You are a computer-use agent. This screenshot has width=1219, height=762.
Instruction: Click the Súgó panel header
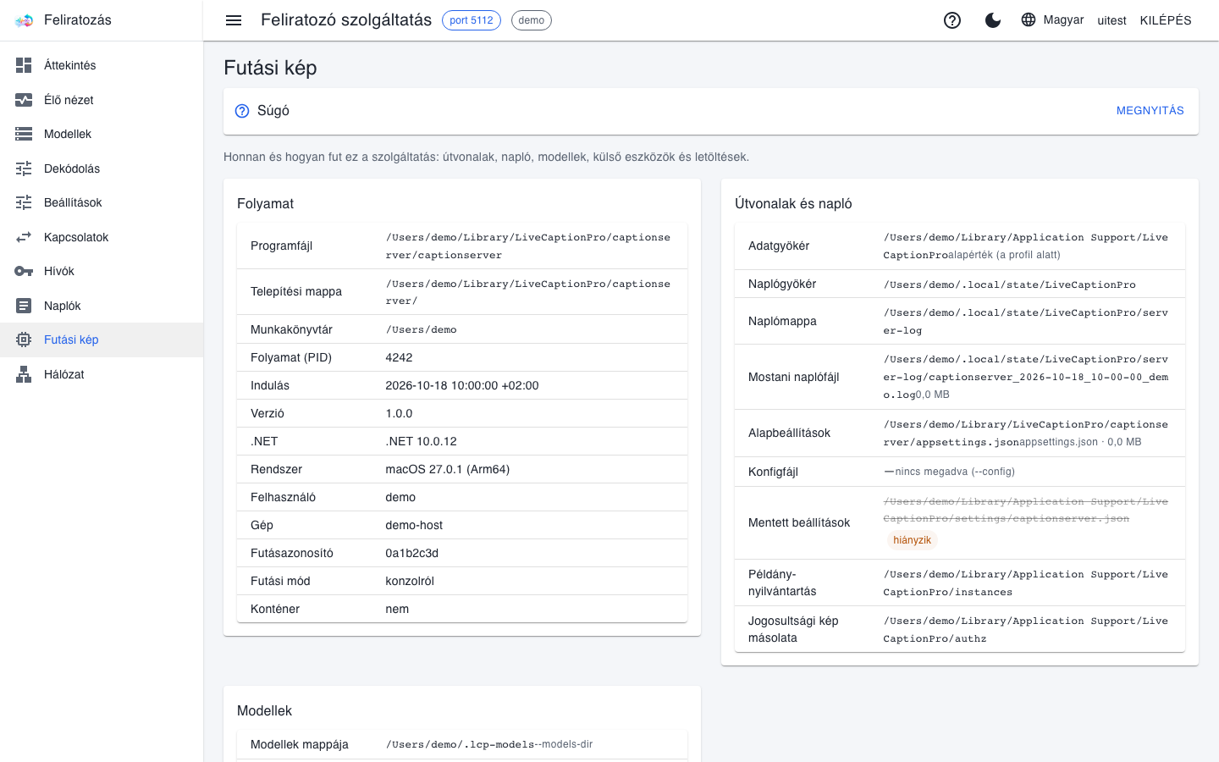711,111
